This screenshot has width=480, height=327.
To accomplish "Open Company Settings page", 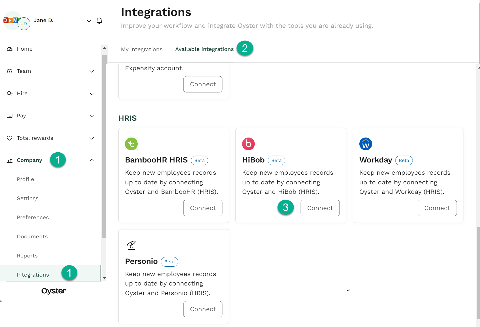I will tap(28, 198).
